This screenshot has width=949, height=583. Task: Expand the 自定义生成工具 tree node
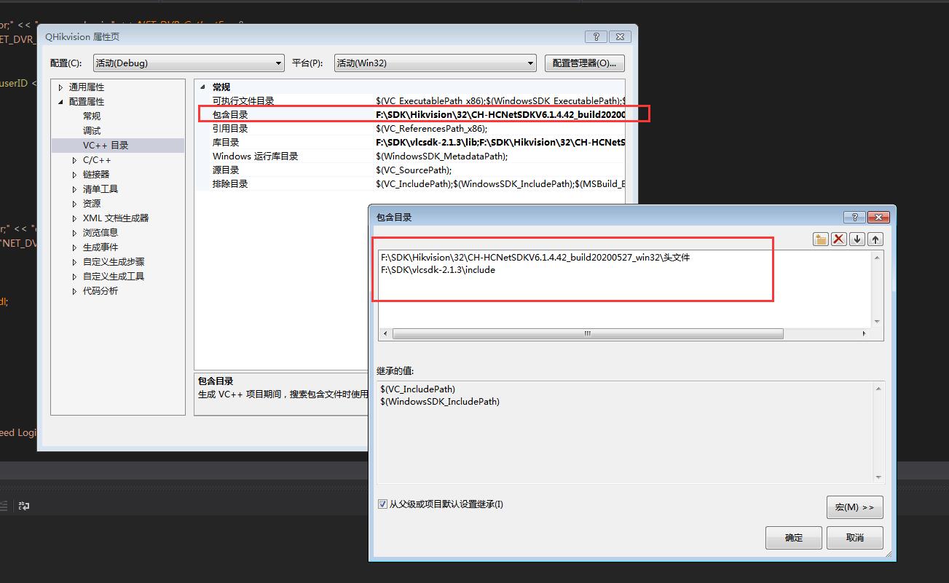click(74, 277)
